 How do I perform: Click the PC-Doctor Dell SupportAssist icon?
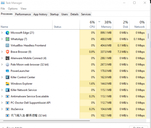(x=8, y=103)
